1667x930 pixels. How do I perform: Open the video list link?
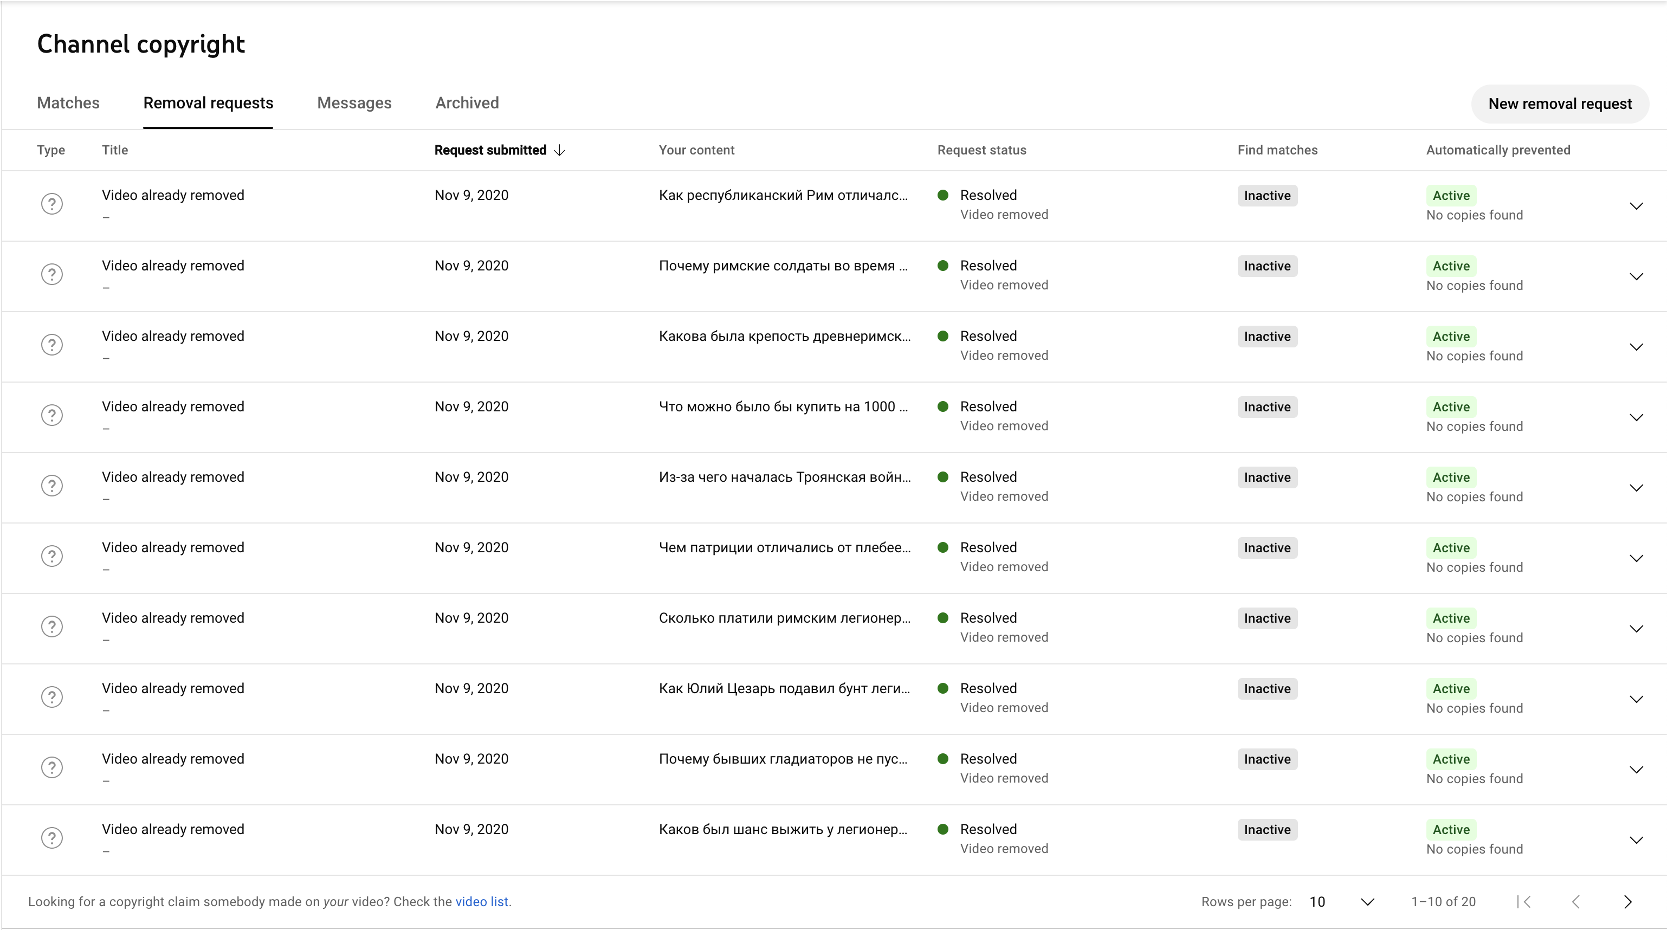[481, 901]
